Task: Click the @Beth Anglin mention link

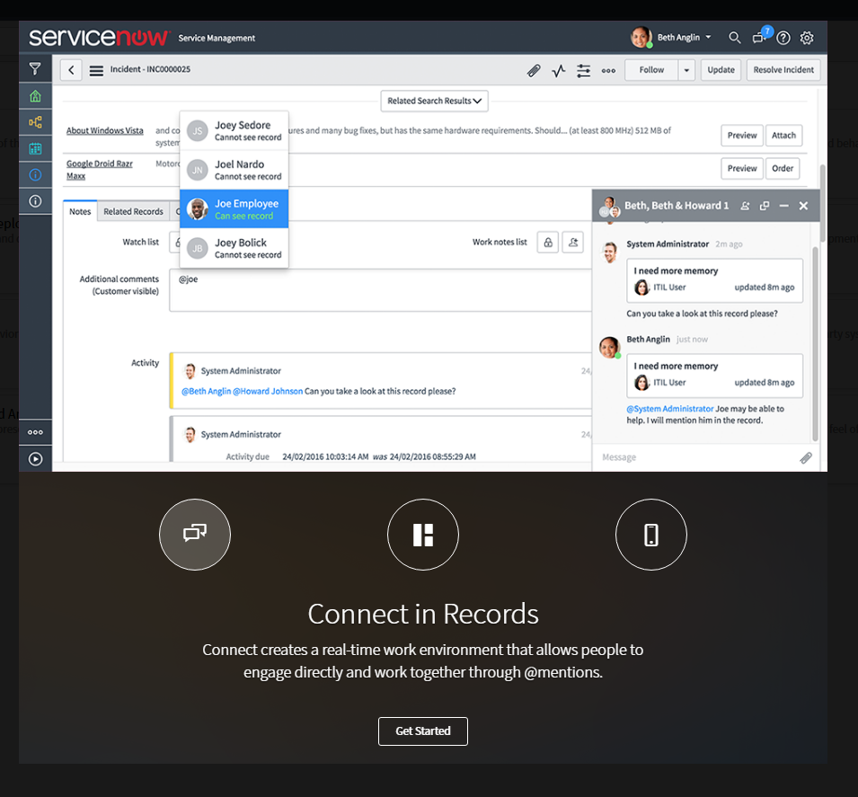Action: pyautogui.click(x=206, y=391)
